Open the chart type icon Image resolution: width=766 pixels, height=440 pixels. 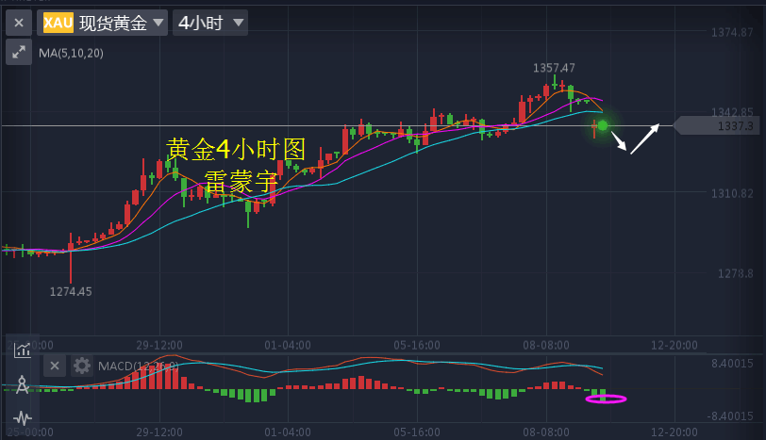coord(22,351)
